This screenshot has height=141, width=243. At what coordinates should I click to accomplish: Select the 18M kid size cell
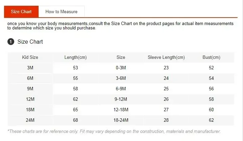(30, 110)
